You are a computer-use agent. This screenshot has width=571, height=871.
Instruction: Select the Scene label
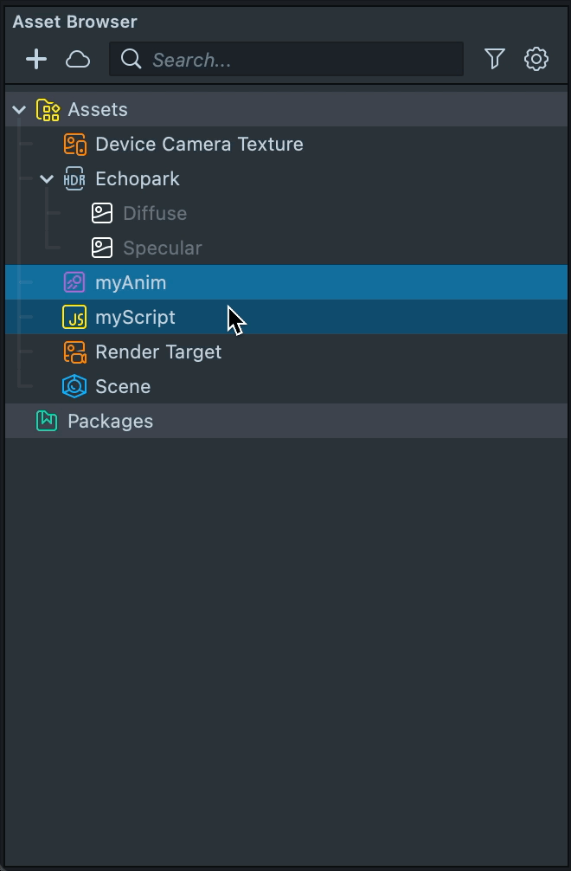click(x=123, y=386)
